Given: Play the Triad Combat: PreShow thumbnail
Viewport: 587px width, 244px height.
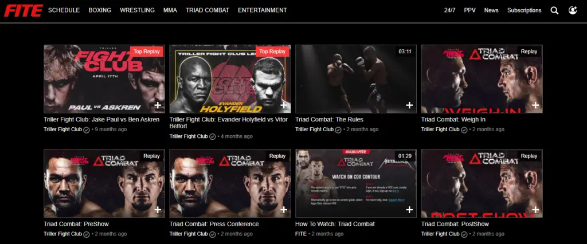Looking at the screenshot, I should pos(104,183).
